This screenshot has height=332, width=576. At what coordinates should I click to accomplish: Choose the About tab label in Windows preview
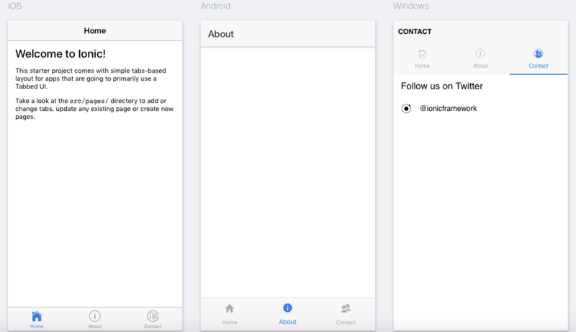[480, 66]
